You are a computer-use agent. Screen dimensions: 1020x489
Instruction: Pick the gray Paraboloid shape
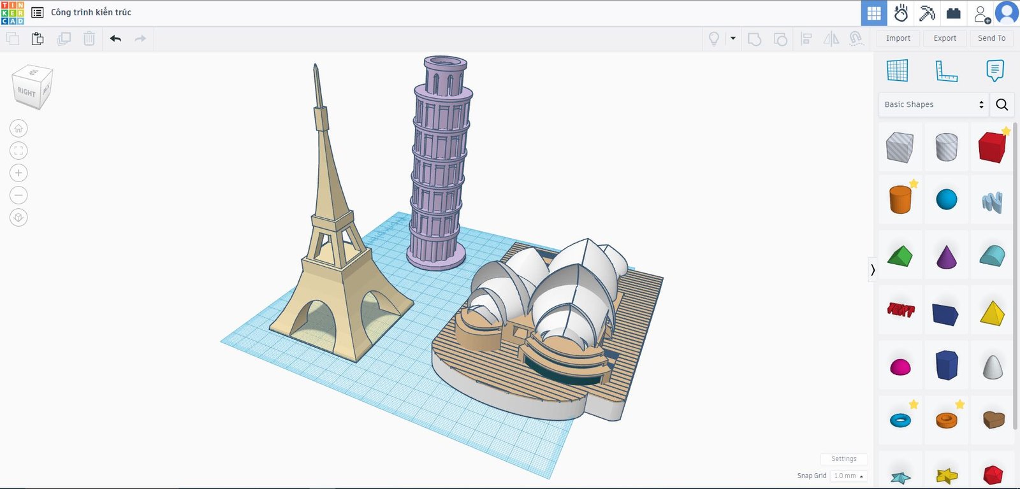pyautogui.click(x=993, y=366)
